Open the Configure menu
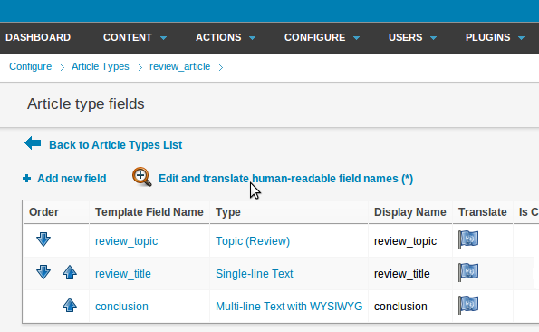This screenshot has width=539, height=332. click(x=314, y=37)
